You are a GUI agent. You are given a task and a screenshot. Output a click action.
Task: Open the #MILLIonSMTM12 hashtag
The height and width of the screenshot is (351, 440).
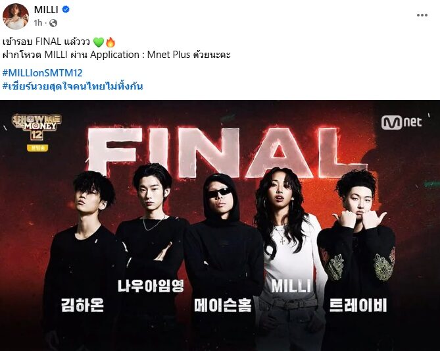tap(42, 73)
